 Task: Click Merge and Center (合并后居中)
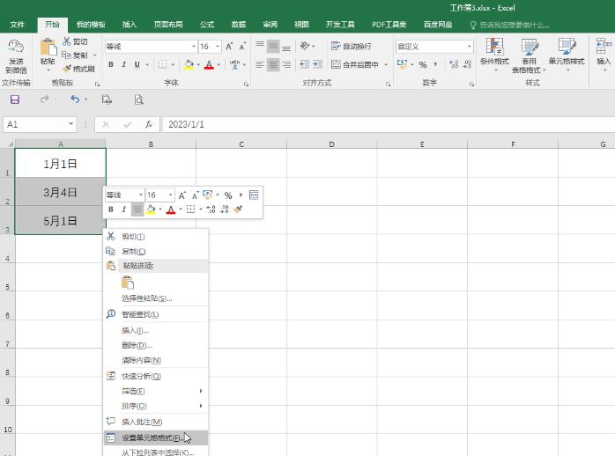355,64
